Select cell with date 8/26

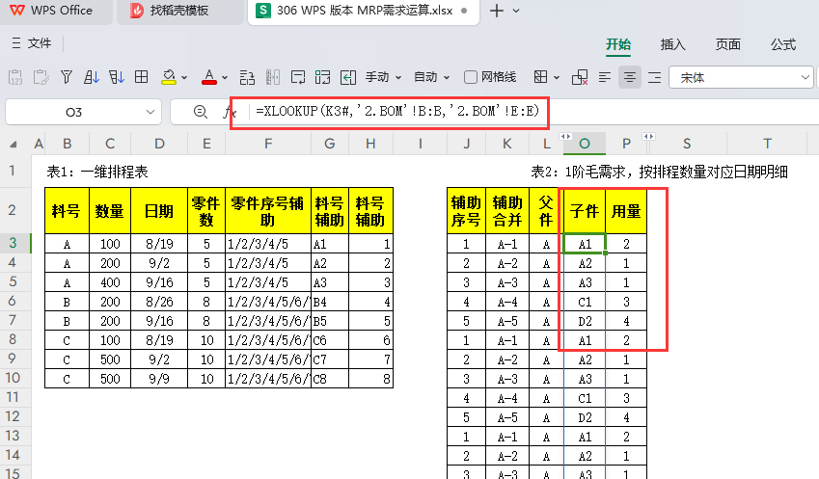tap(159, 302)
